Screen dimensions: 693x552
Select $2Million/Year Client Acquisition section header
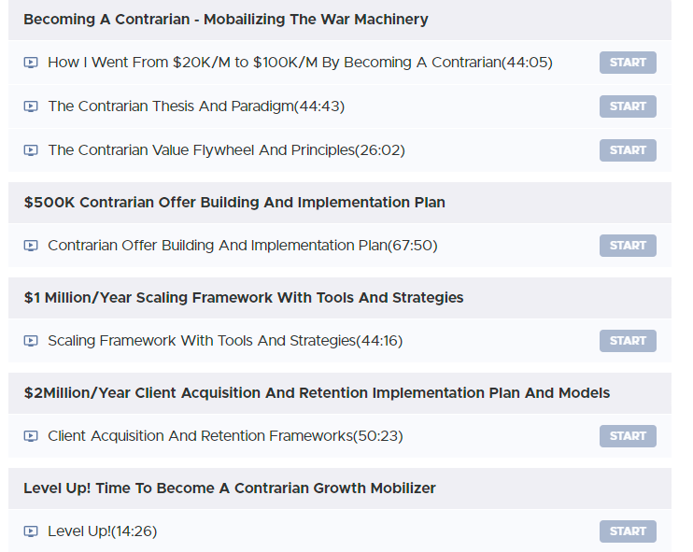pyautogui.click(x=340, y=393)
